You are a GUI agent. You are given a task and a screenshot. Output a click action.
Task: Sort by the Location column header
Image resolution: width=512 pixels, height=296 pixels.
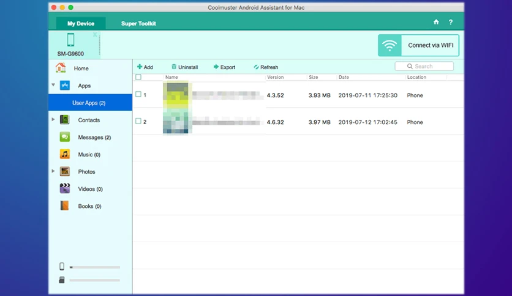point(416,77)
